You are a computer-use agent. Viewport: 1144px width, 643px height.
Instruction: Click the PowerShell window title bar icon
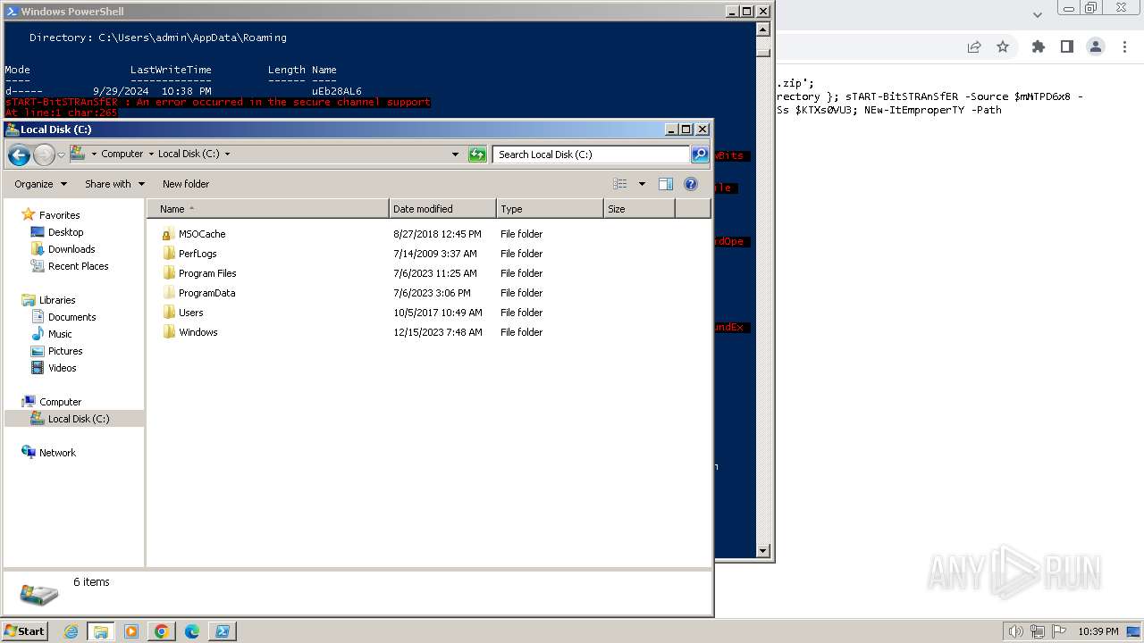11,12
